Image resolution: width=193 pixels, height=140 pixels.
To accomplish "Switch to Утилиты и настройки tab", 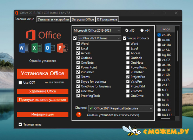I will point(53,19).
